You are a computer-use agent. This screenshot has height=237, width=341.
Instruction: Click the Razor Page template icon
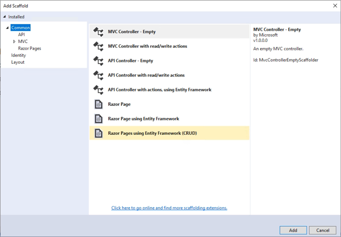tap(98, 104)
